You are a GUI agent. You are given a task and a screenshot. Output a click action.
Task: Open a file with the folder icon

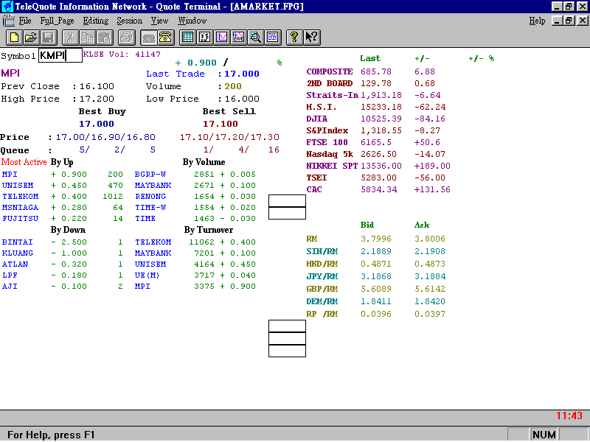click(31, 38)
